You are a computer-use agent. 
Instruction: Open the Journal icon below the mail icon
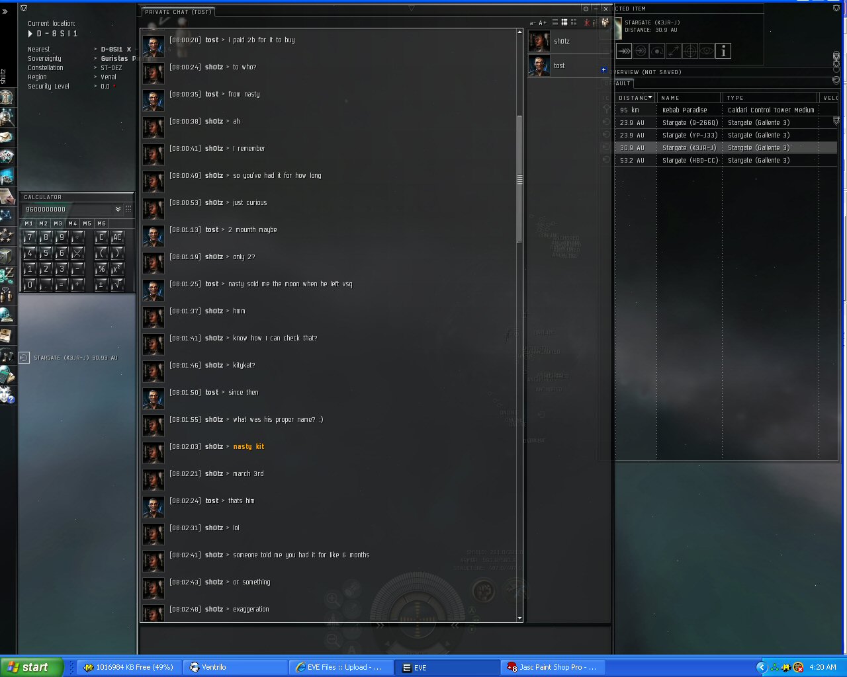tap(7, 157)
